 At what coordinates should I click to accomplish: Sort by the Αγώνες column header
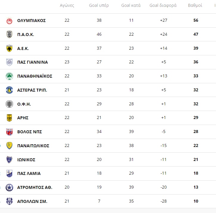(67, 5)
